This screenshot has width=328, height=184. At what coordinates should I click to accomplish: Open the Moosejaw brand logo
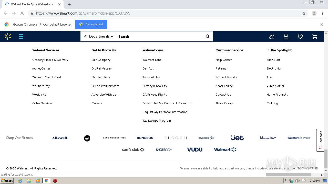(268, 138)
